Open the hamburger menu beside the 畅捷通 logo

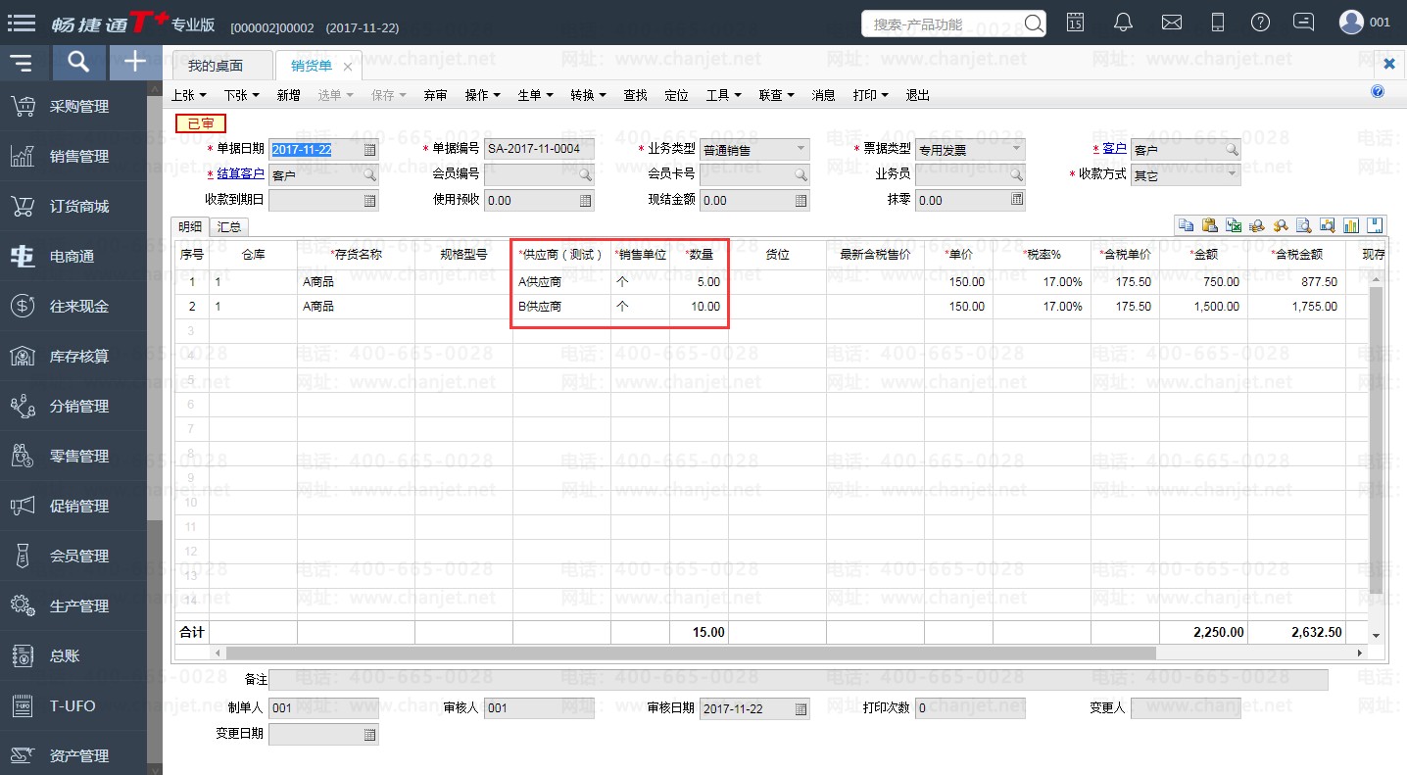tap(22, 23)
